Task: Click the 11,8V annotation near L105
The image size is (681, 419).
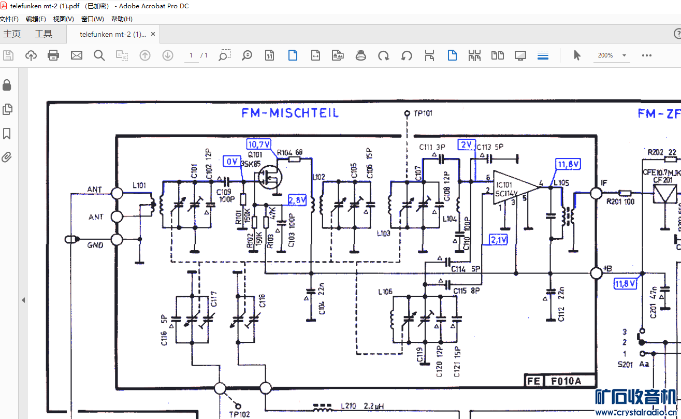Action: click(x=568, y=164)
